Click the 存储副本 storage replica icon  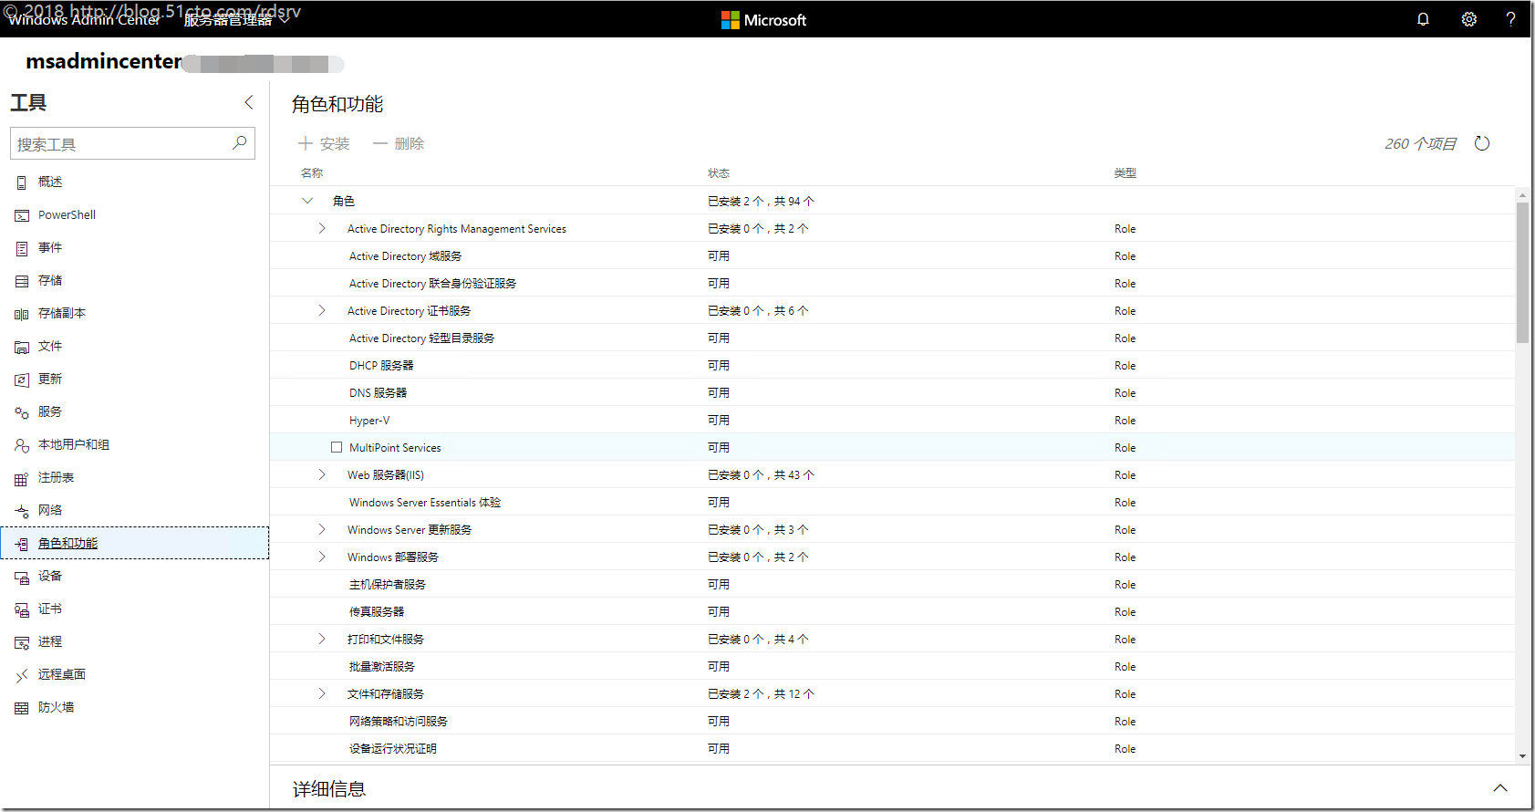[22, 314]
